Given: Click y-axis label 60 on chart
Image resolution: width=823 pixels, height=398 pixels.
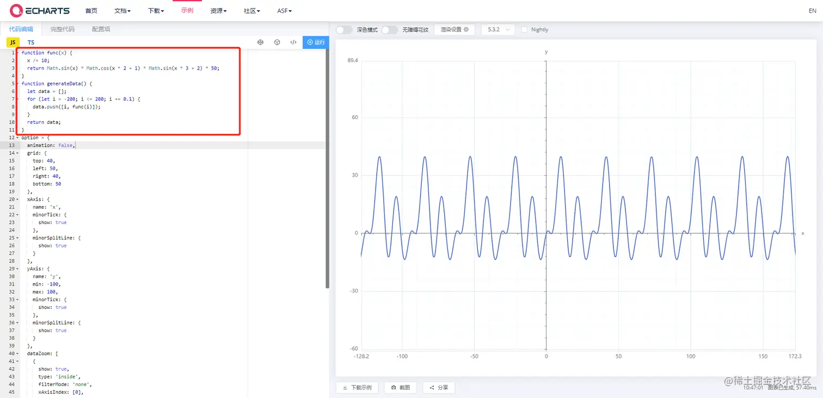Looking at the screenshot, I should coord(354,117).
